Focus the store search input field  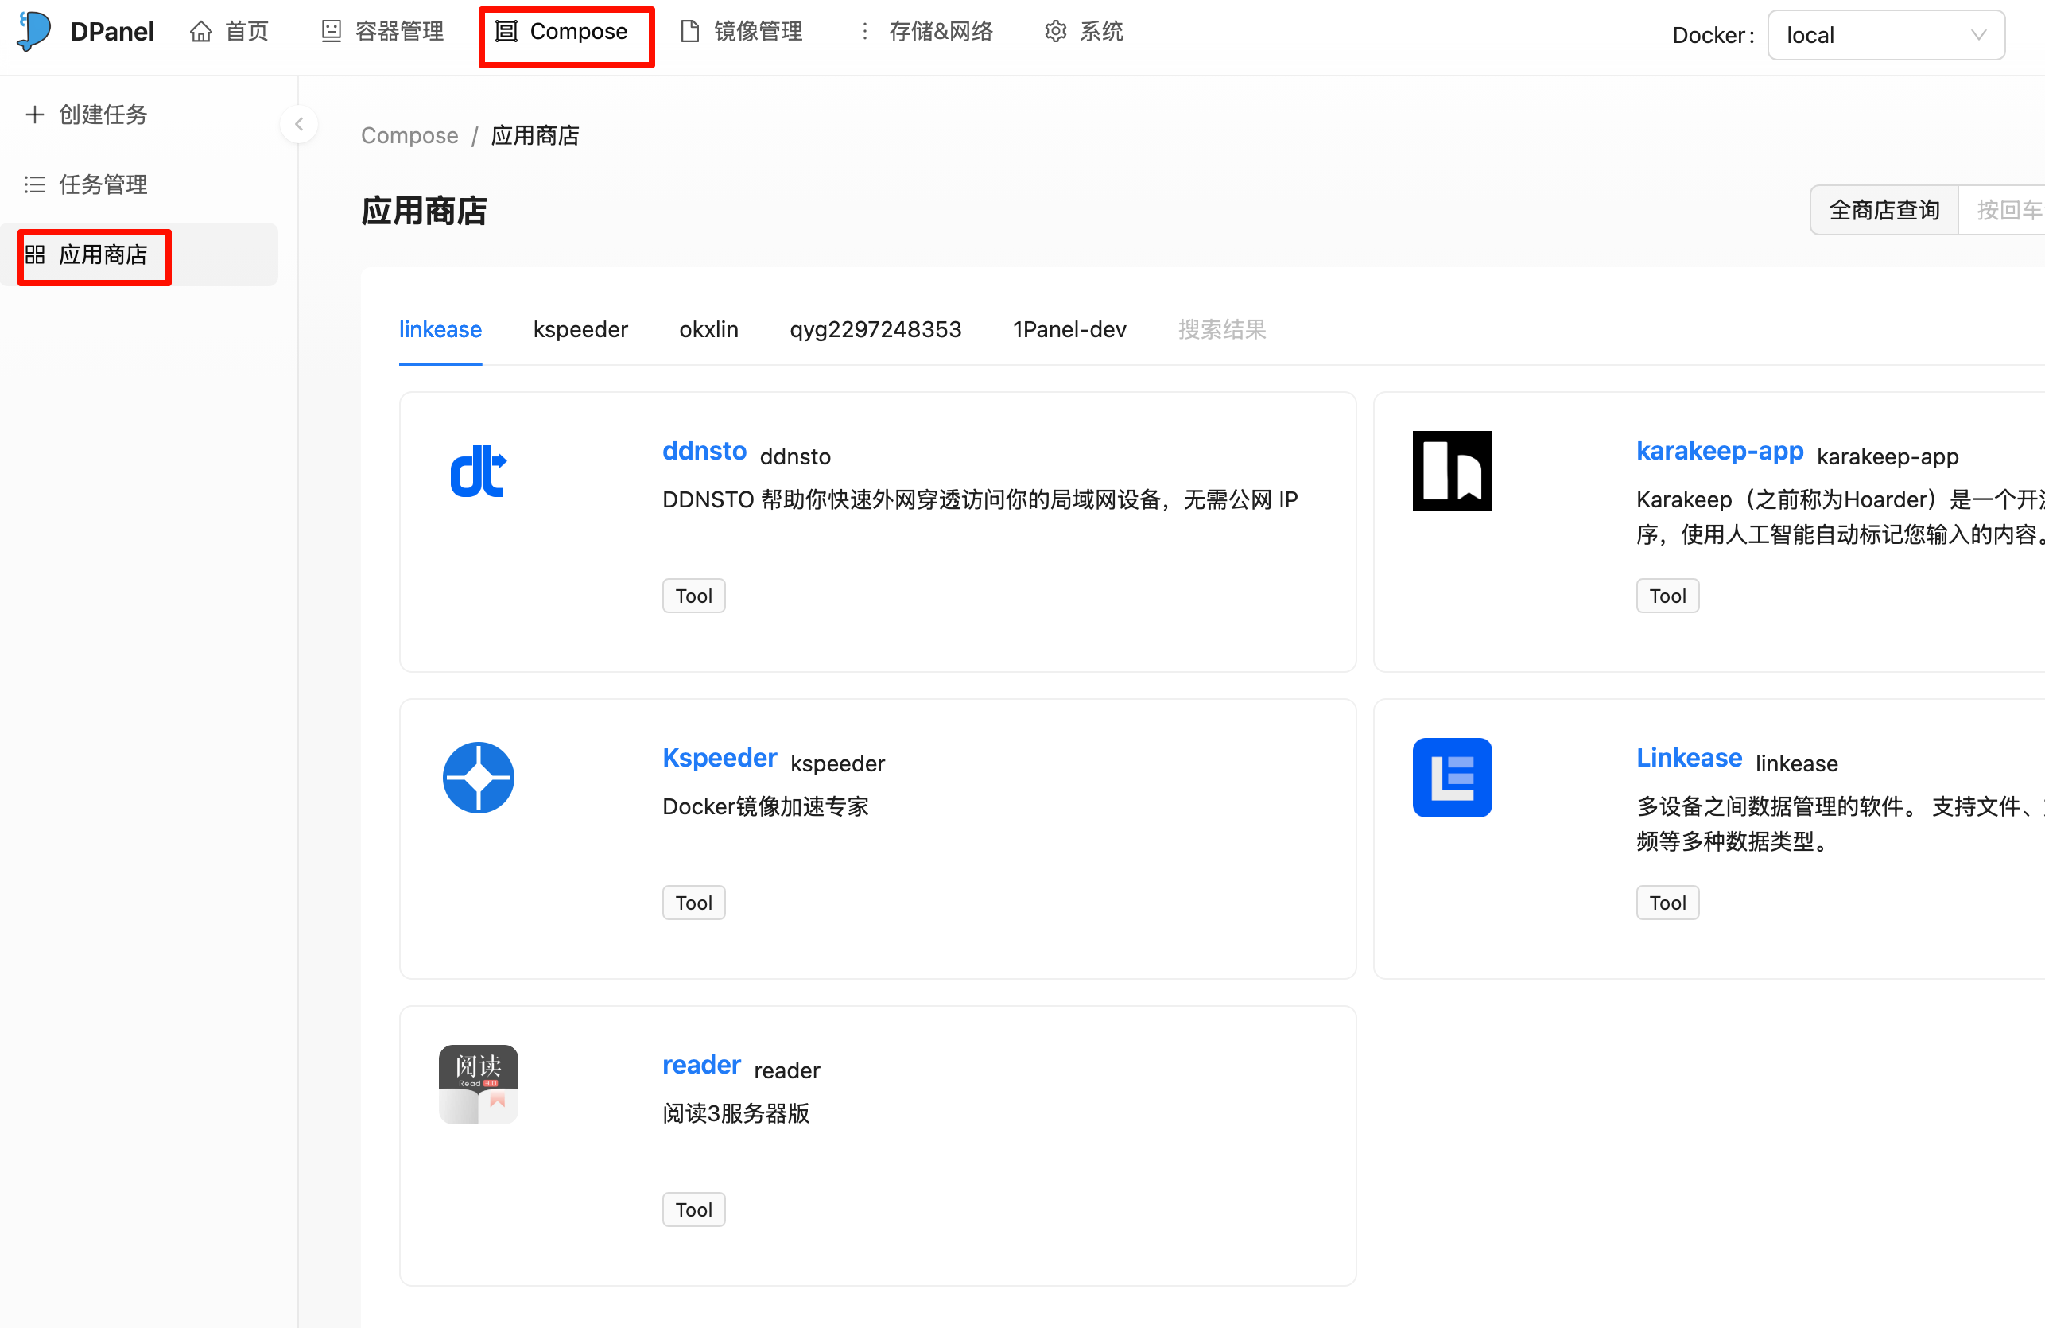click(x=2002, y=210)
